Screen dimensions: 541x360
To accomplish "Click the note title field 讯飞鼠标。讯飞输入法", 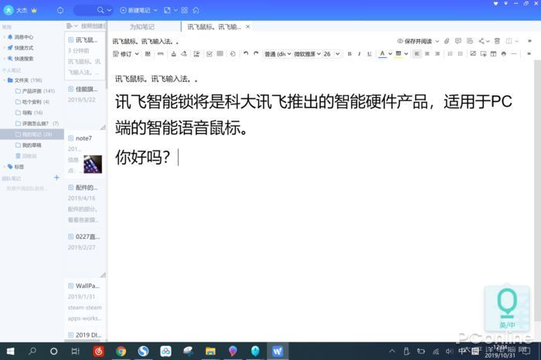I will pos(145,42).
